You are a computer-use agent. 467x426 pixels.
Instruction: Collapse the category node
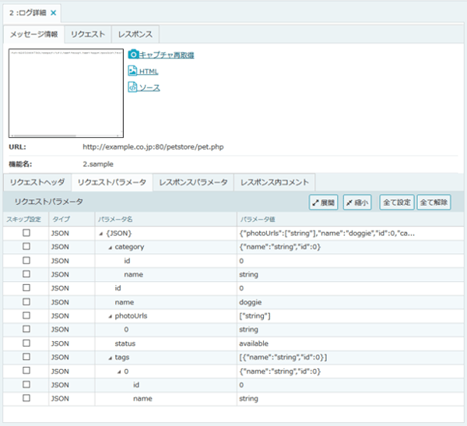point(111,248)
